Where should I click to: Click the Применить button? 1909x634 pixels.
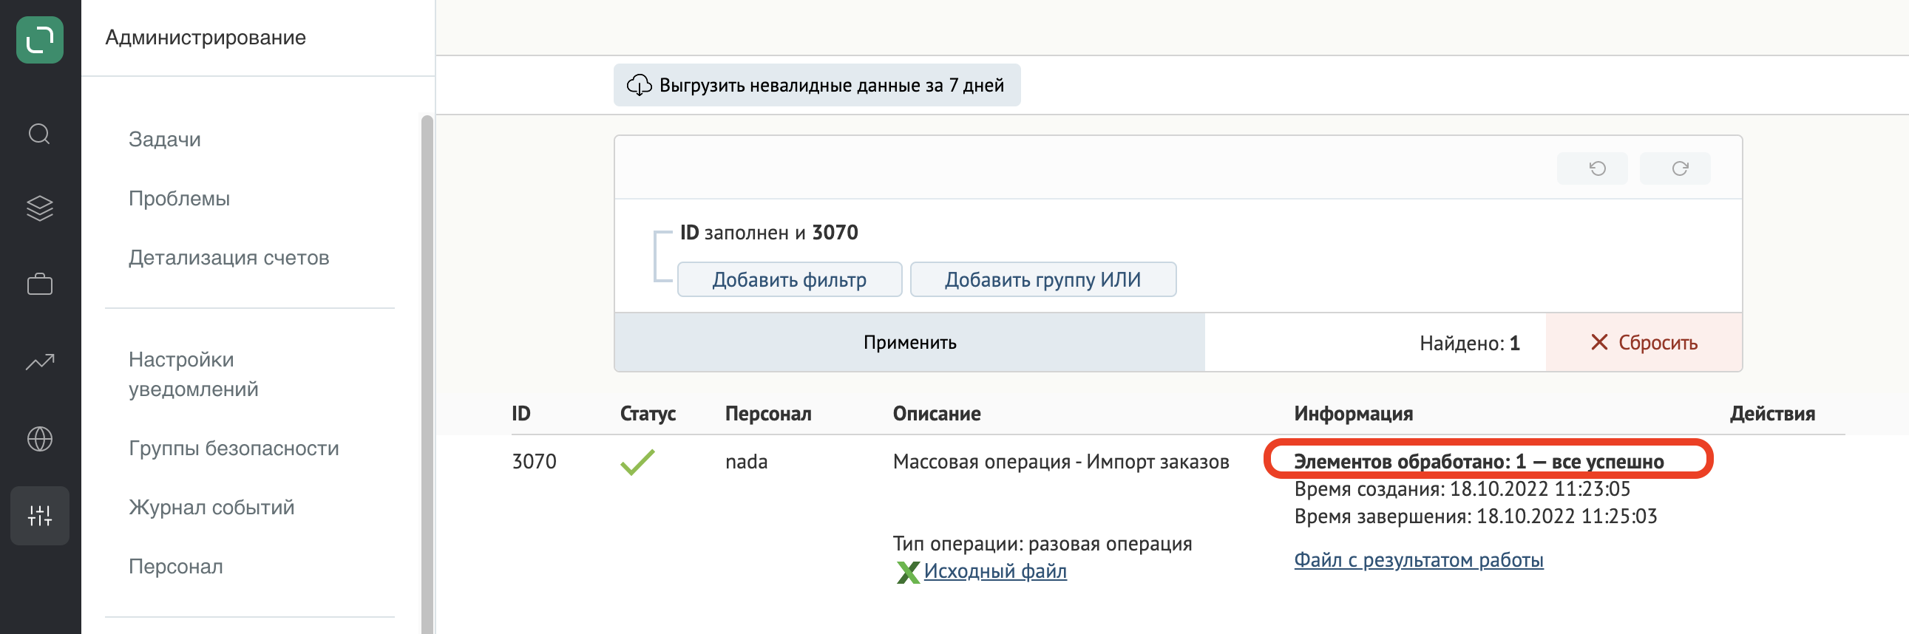coord(909,342)
